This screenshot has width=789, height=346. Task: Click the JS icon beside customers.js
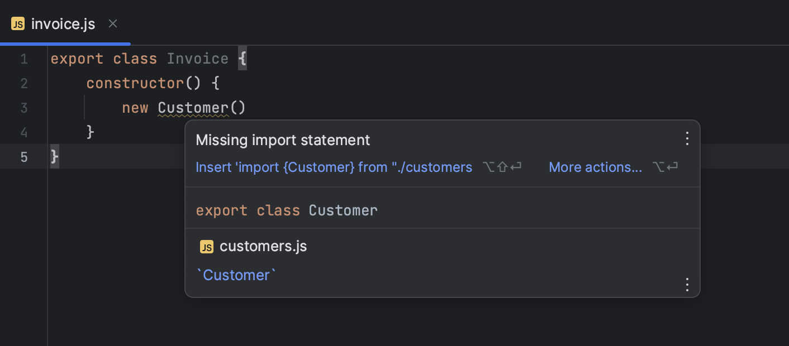point(207,246)
